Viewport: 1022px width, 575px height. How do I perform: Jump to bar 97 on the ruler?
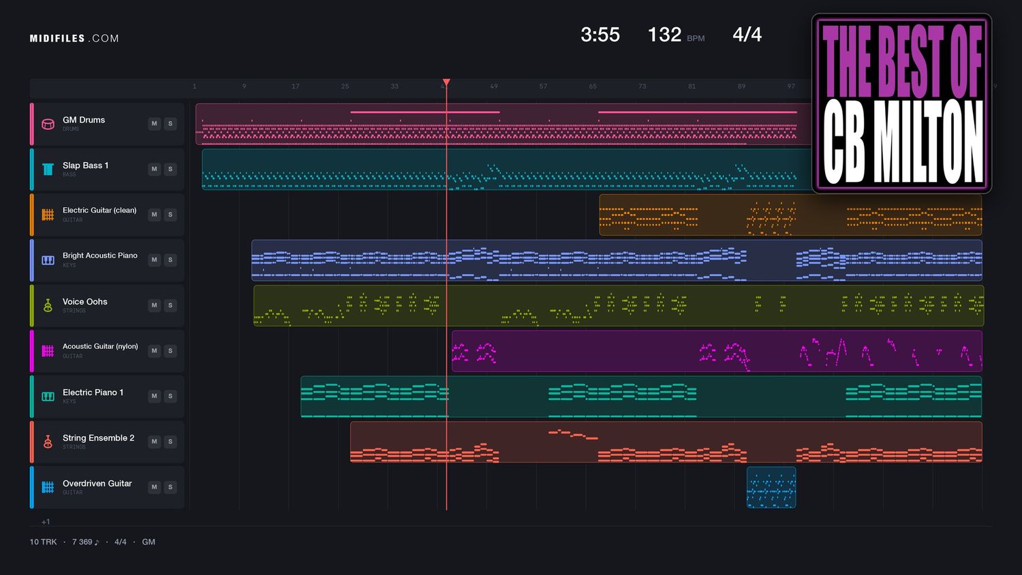click(791, 87)
